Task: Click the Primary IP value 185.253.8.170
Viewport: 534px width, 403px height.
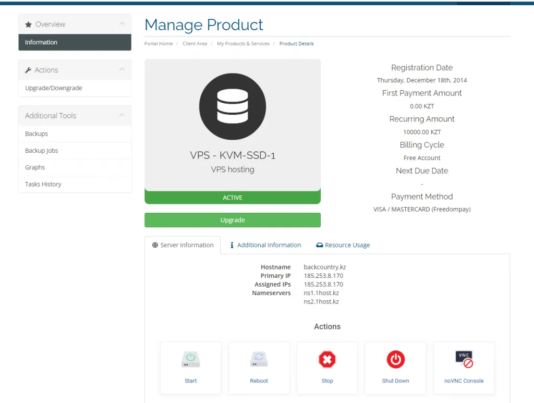Action: [x=323, y=276]
